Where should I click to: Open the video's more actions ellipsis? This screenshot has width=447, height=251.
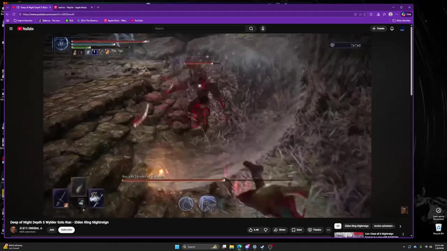pos(328,230)
